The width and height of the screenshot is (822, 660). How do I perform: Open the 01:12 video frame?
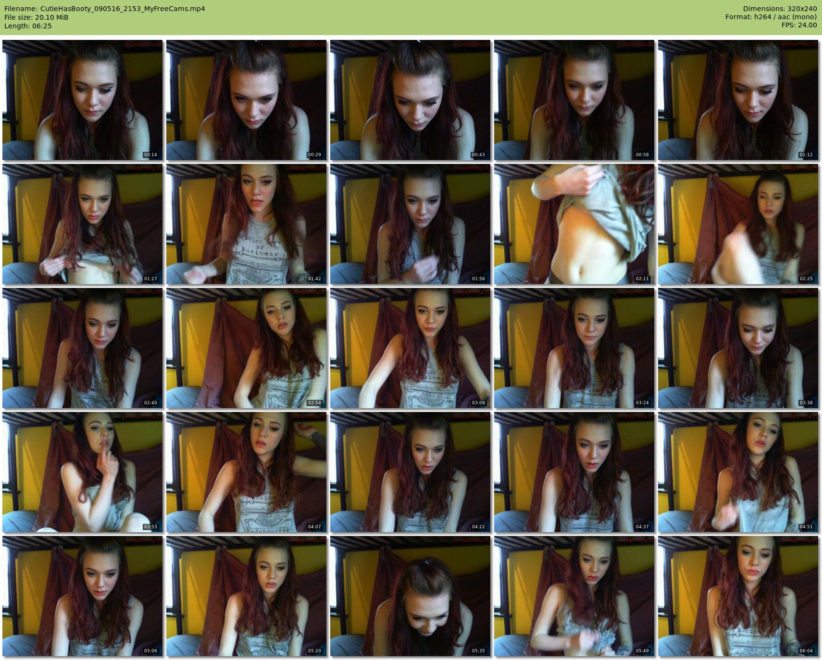pyautogui.click(x=738, y=100)
